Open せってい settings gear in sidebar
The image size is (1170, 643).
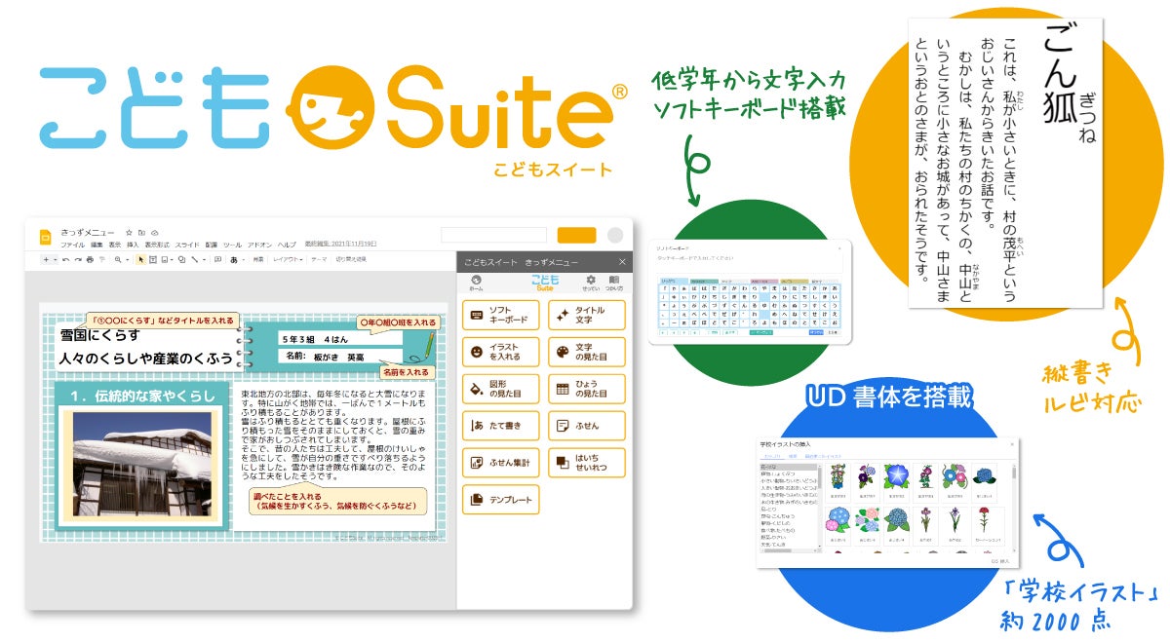pos(590,283)
